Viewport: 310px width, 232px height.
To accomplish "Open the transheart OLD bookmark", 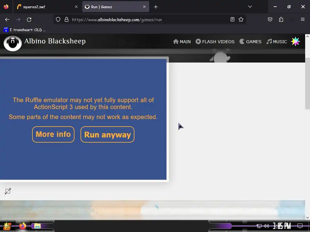I will pyautogui.click(x=25, y=30).
